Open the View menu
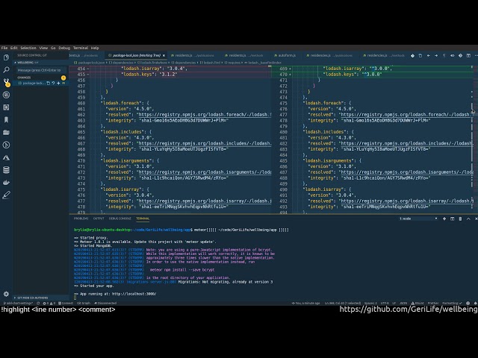478x358 pixels. click(x=43, y=48)
